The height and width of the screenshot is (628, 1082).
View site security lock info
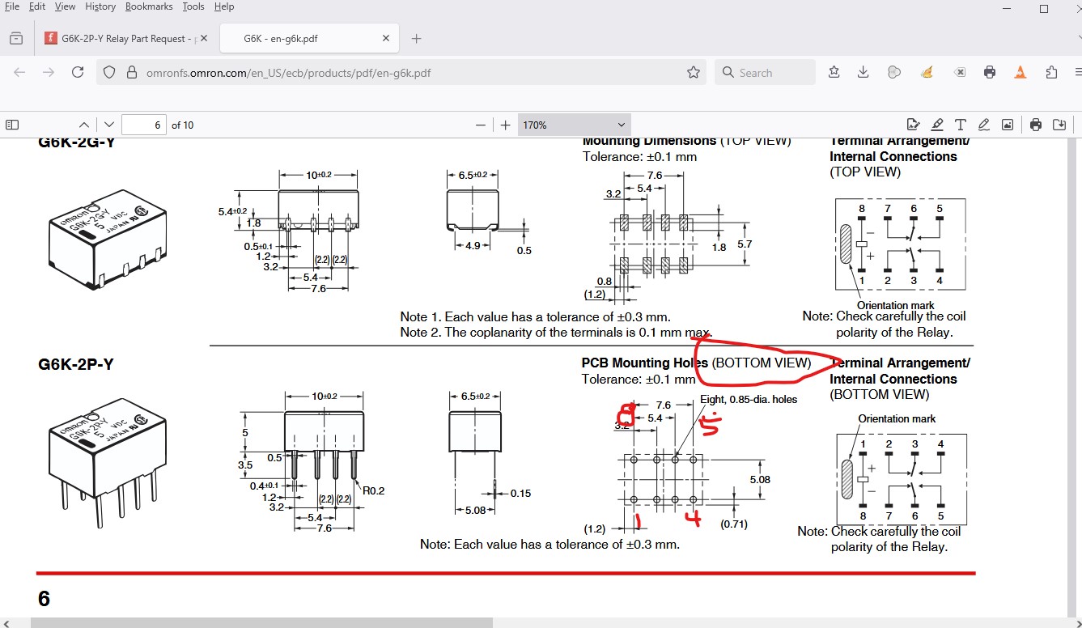tap(132, 72)
